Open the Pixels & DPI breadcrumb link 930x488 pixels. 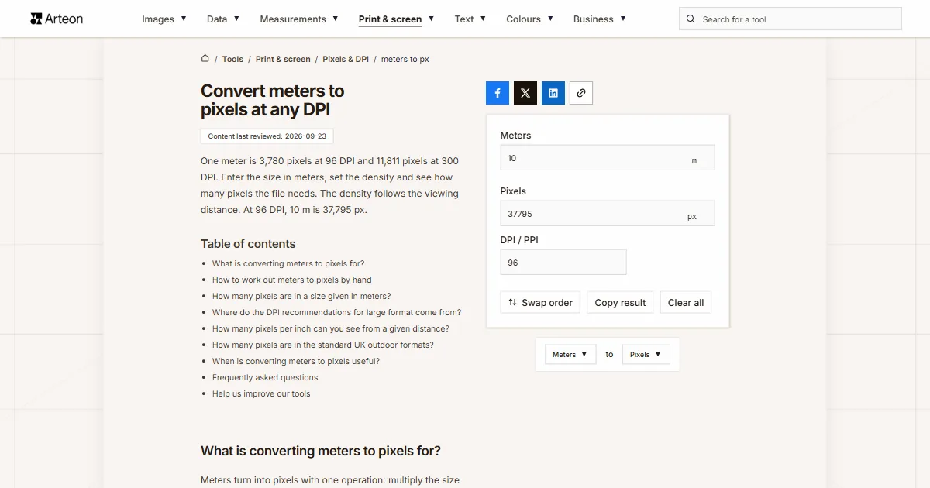346,59
